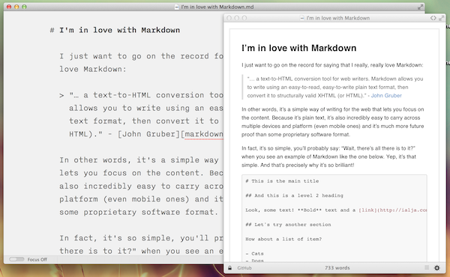
Task: Click the Focus Off label
Action: (37, 260)
